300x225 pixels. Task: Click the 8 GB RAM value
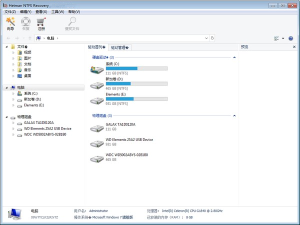click(x=189, y=217)
